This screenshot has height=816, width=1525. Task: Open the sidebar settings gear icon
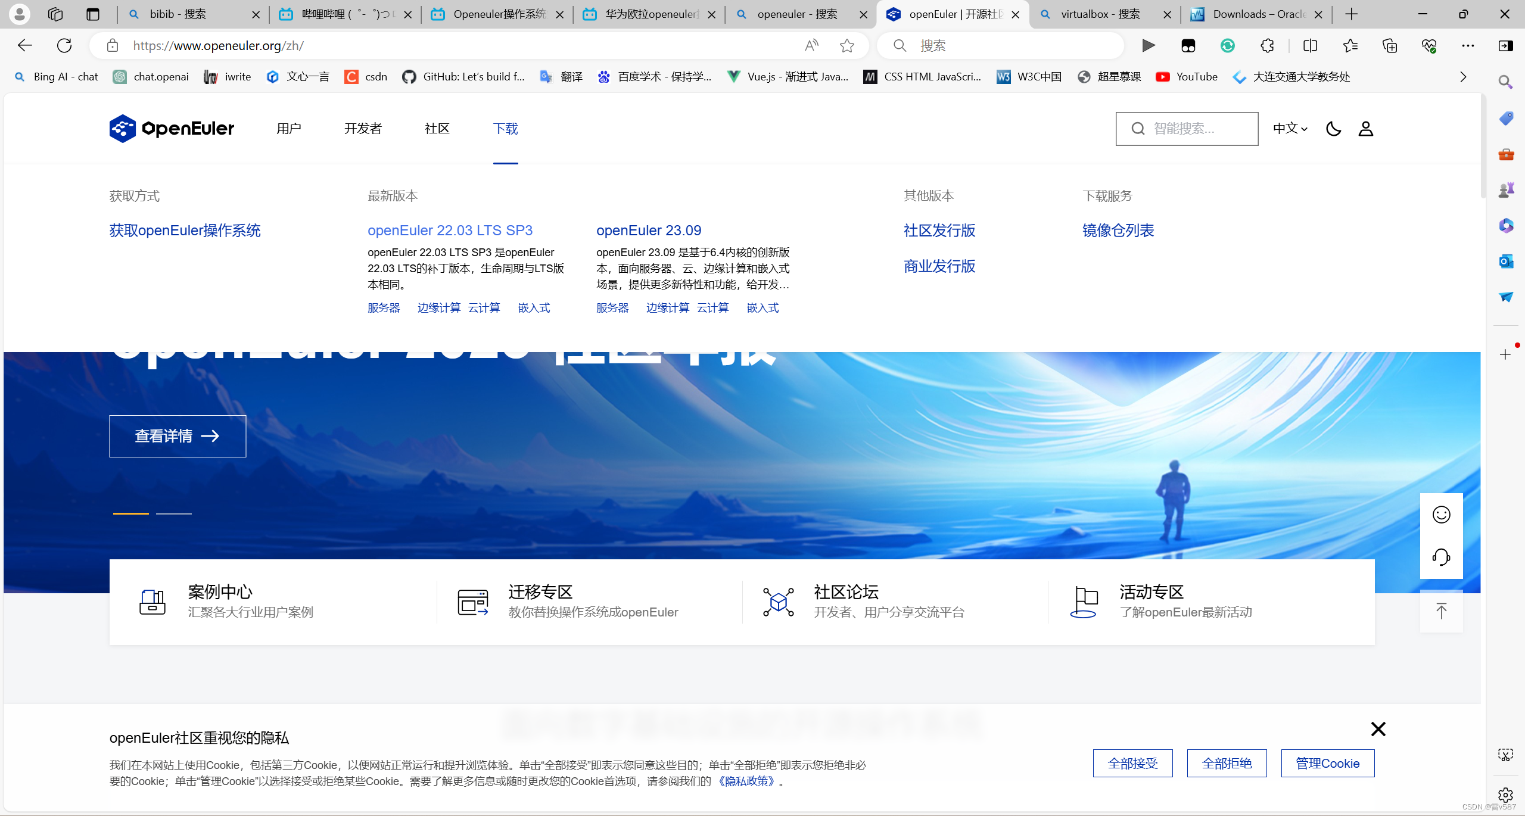click(1505, 795)
